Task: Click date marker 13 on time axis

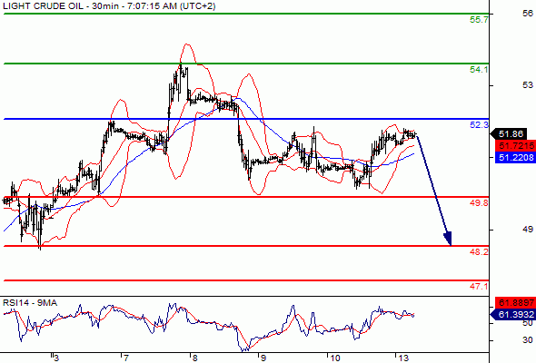Action: [403, 358]
